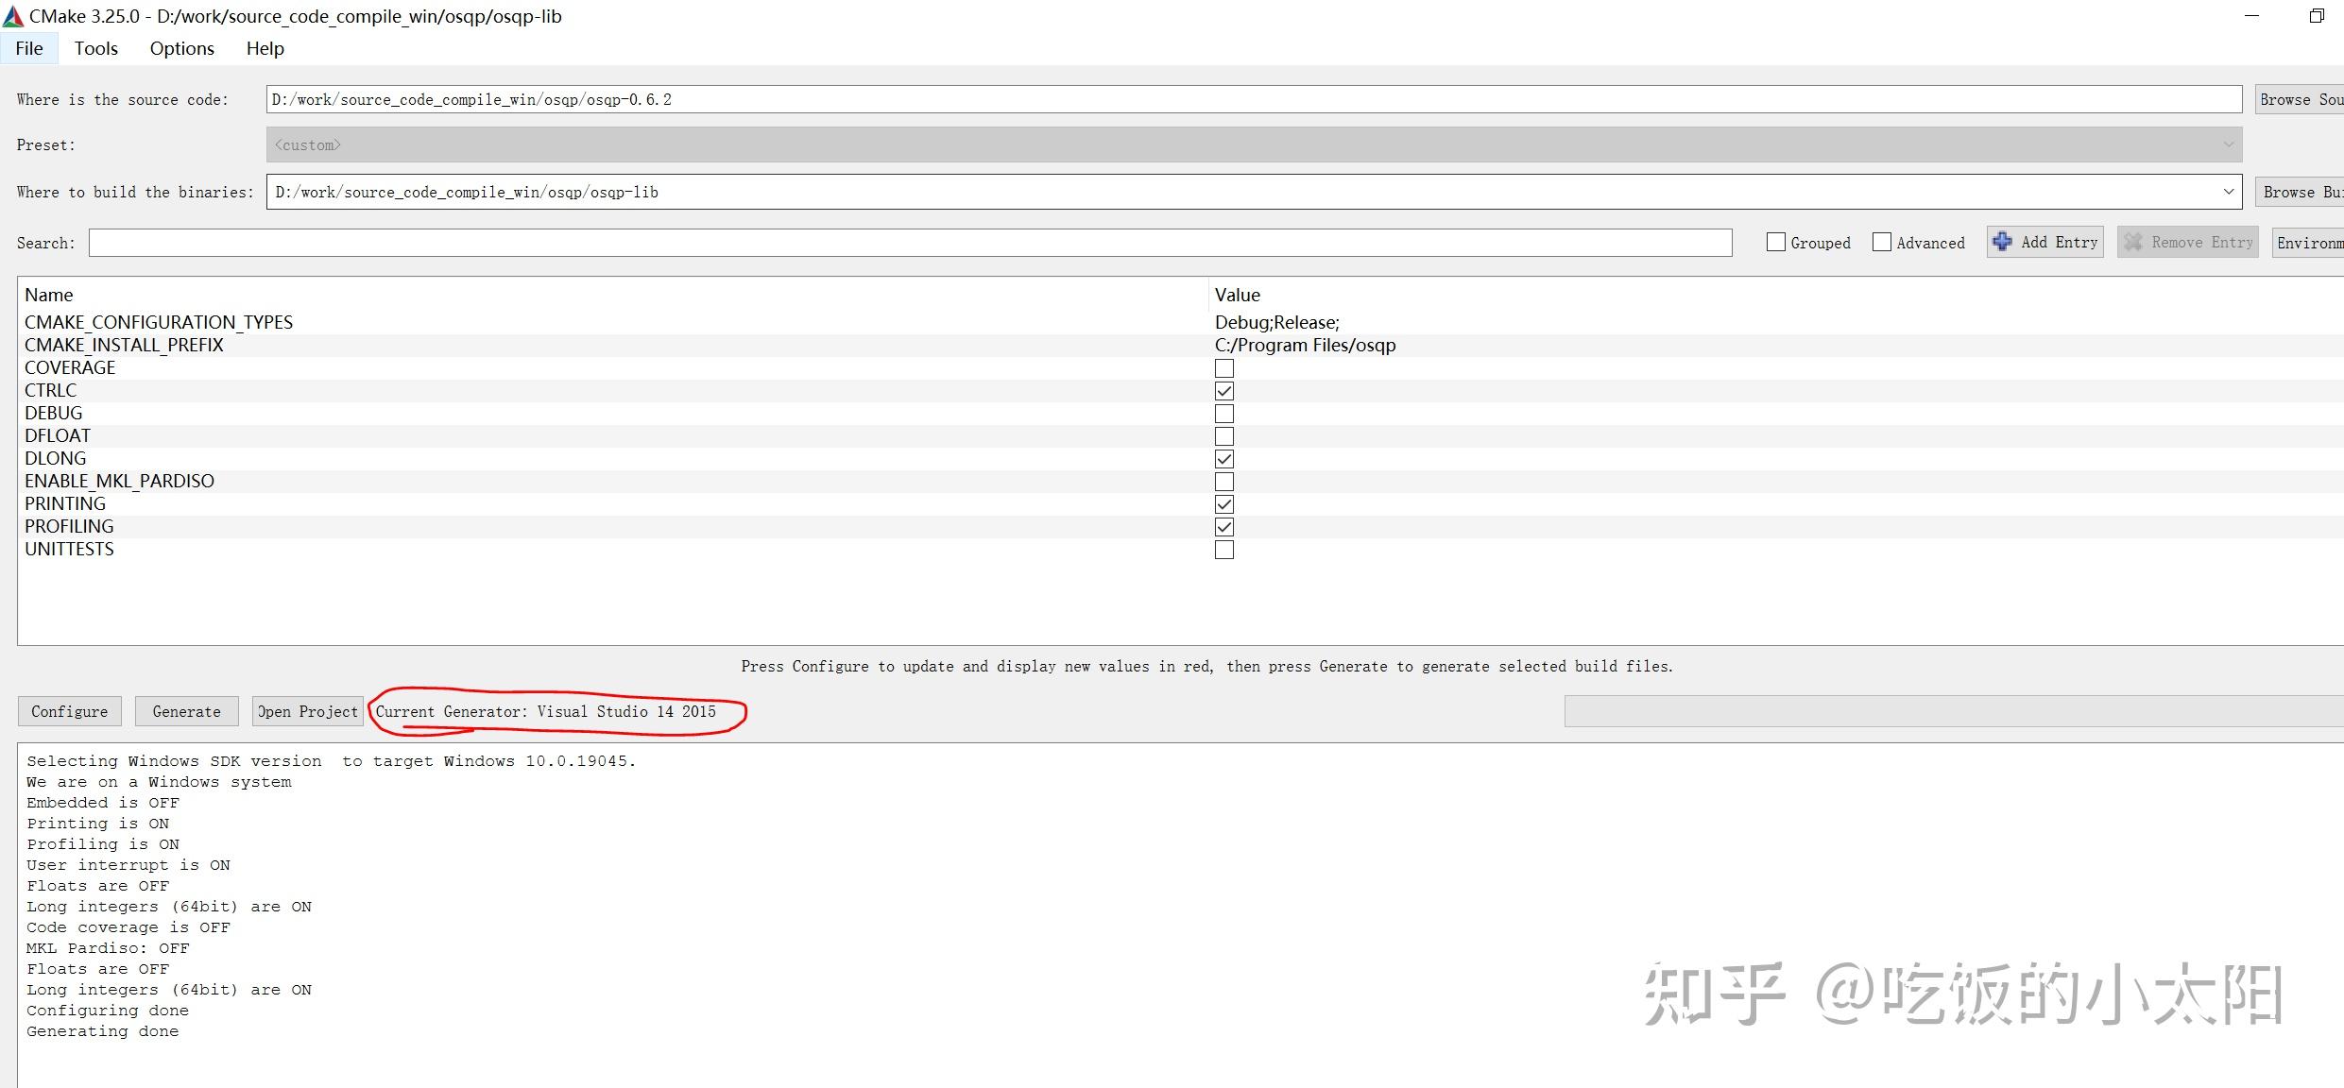Click the CMake logo icon in title bar
The image size is (2344, 1088).
point(13,16)
